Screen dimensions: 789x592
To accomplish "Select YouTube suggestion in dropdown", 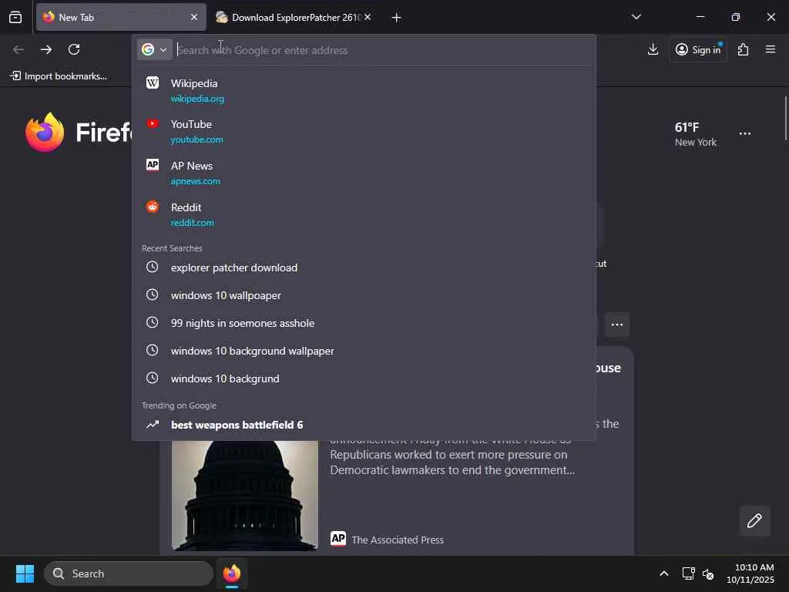I will click(364, 131).
